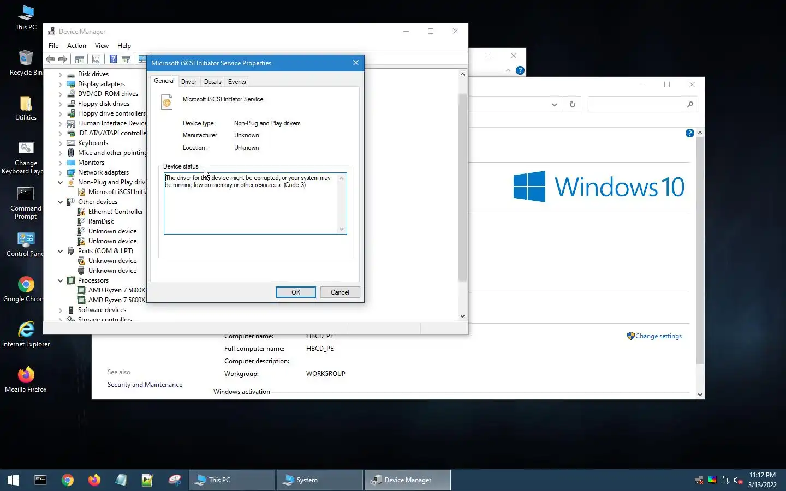Expand the Software devices node
The image size is (786, 491).
pos(61,310)
